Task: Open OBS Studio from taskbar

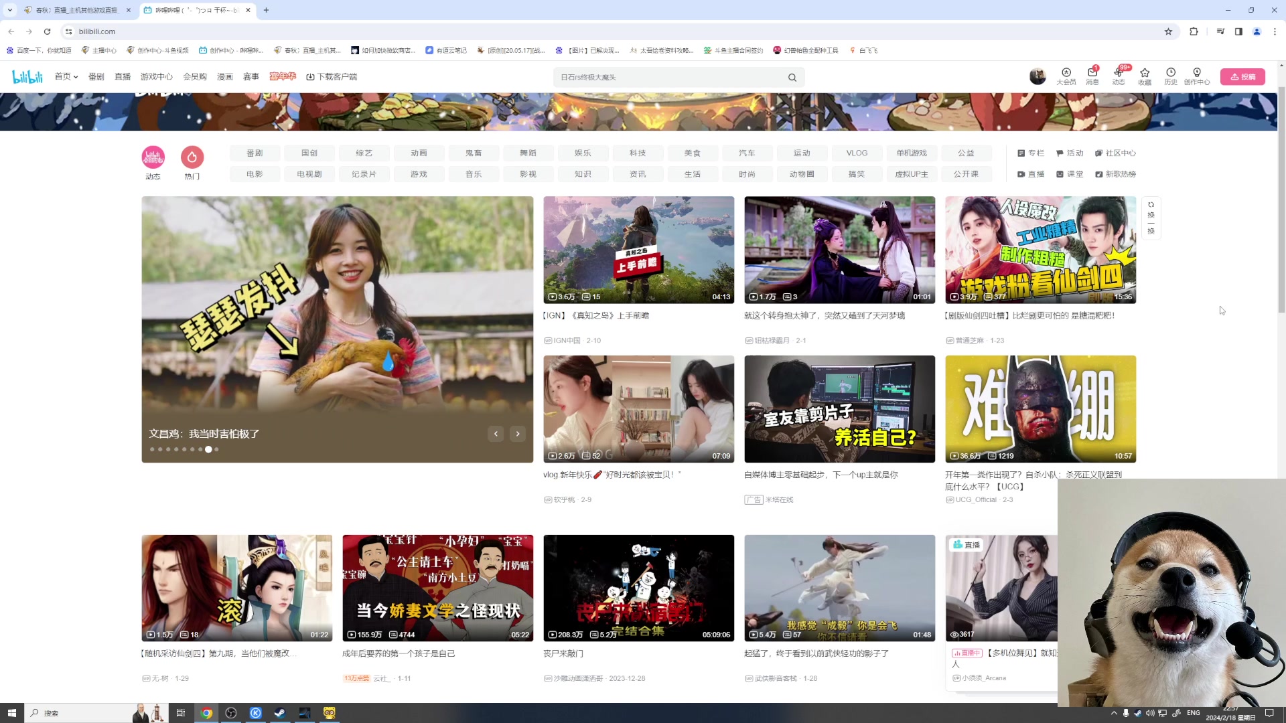Action: 231,713
